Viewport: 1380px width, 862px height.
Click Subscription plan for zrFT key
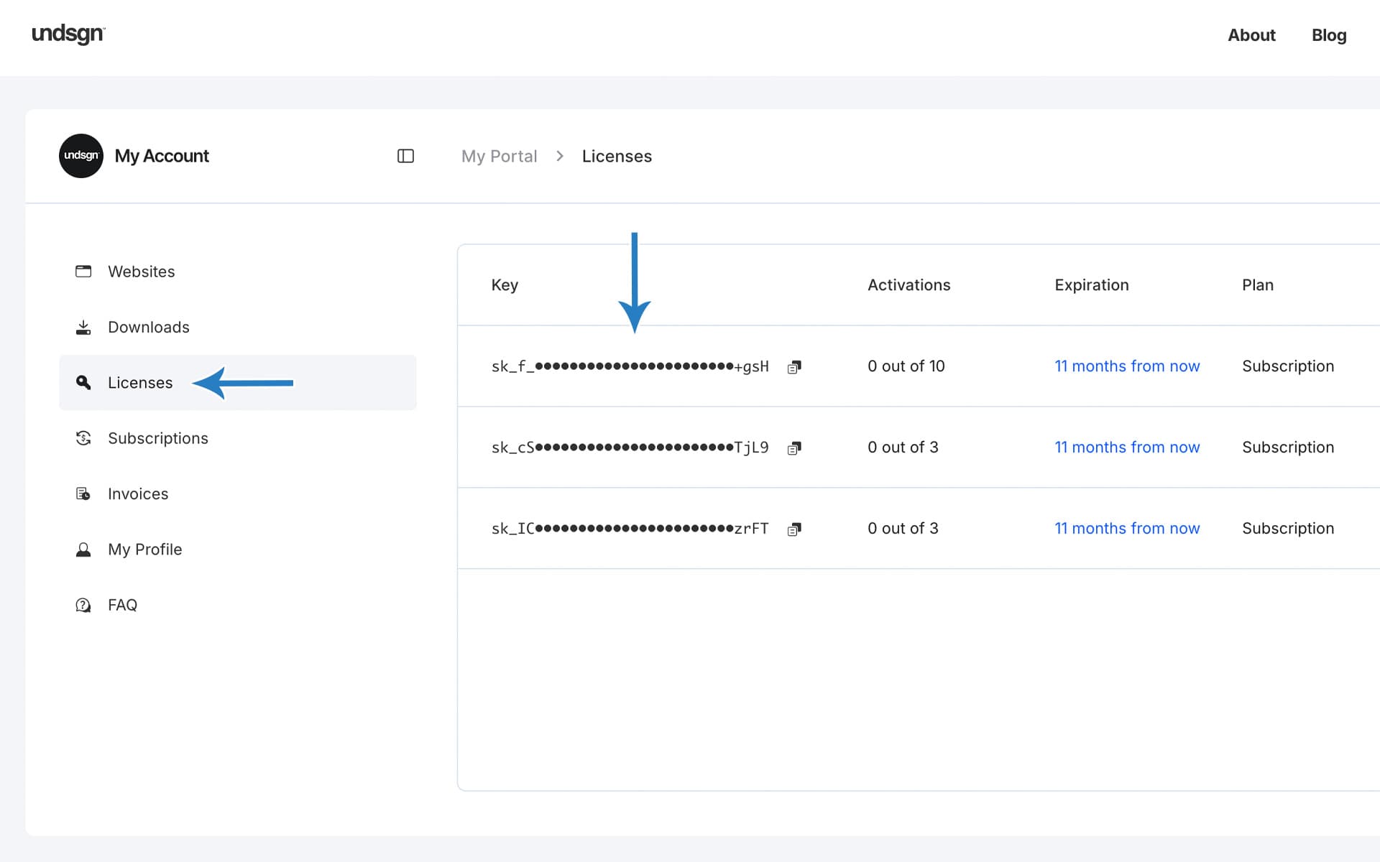coord(1288,529)
